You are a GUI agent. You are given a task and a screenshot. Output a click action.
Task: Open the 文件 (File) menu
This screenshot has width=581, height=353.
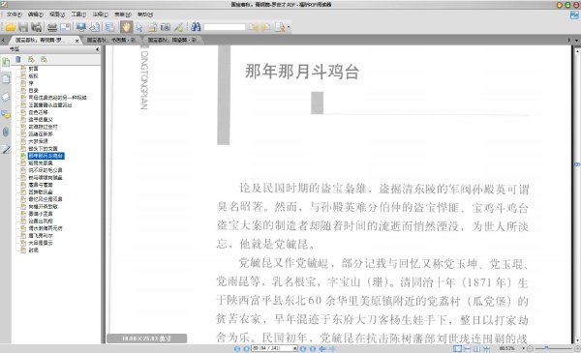[15, 15]
